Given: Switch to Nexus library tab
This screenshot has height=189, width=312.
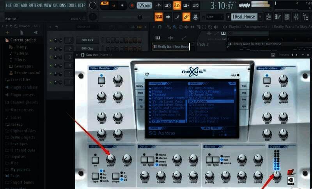Looking at the screenshot, I should [x=140, y=86].
